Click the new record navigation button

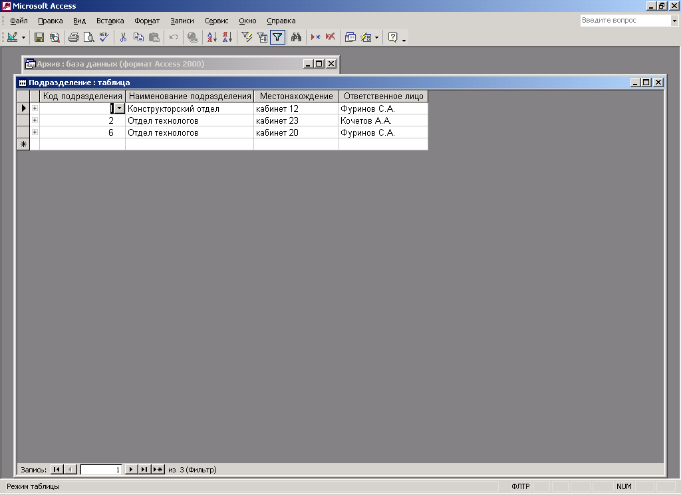click(158, 469)
